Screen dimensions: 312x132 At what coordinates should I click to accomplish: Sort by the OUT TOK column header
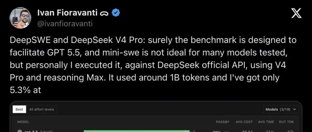coord(286,122)
